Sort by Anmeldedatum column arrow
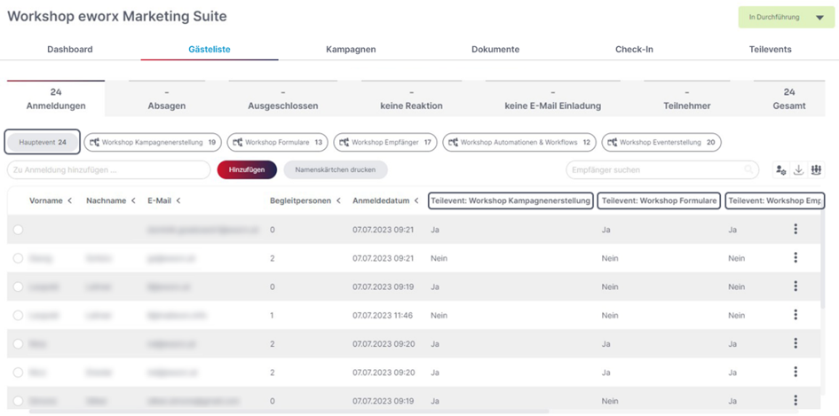 tap(416, 201)
